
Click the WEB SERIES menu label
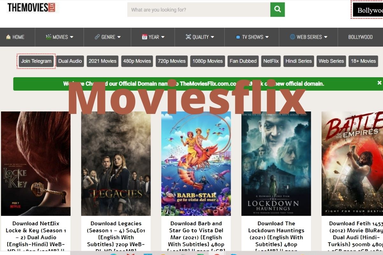(309, 37)
